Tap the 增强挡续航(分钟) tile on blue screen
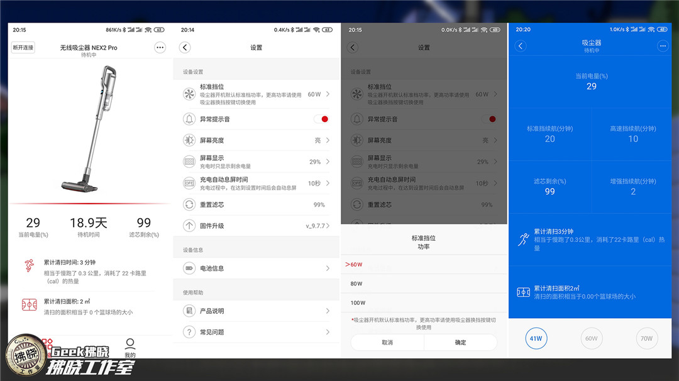Screen dimensions: 679x381 (632, 187)
